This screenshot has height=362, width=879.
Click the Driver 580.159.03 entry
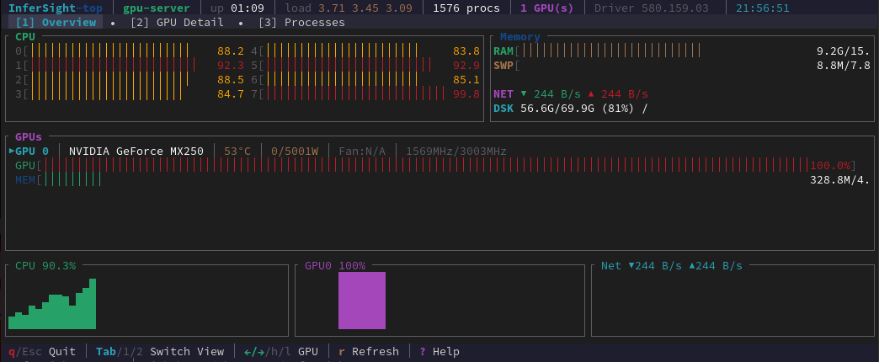[652, 8]
